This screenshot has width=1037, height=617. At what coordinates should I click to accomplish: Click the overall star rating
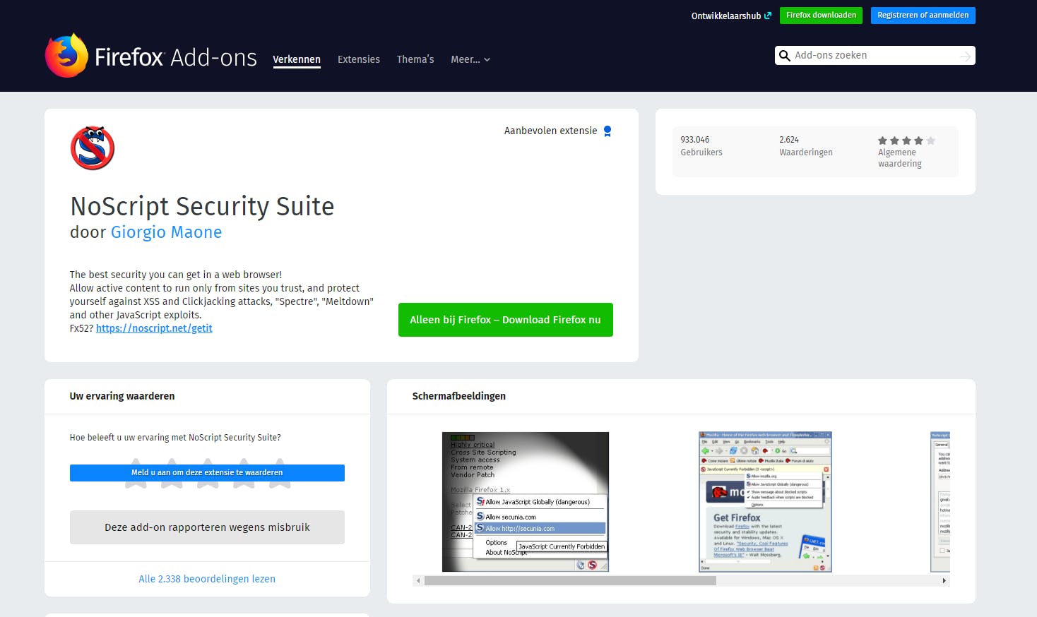tap(906, 140)
